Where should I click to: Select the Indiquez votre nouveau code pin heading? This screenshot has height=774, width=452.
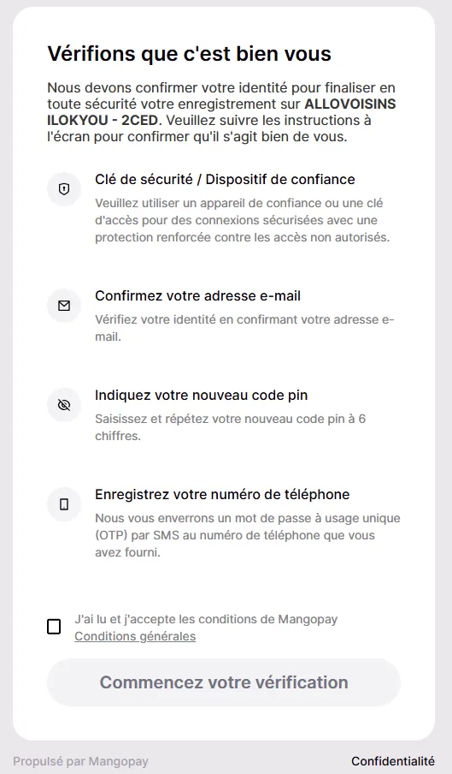[x=202, y=396]
